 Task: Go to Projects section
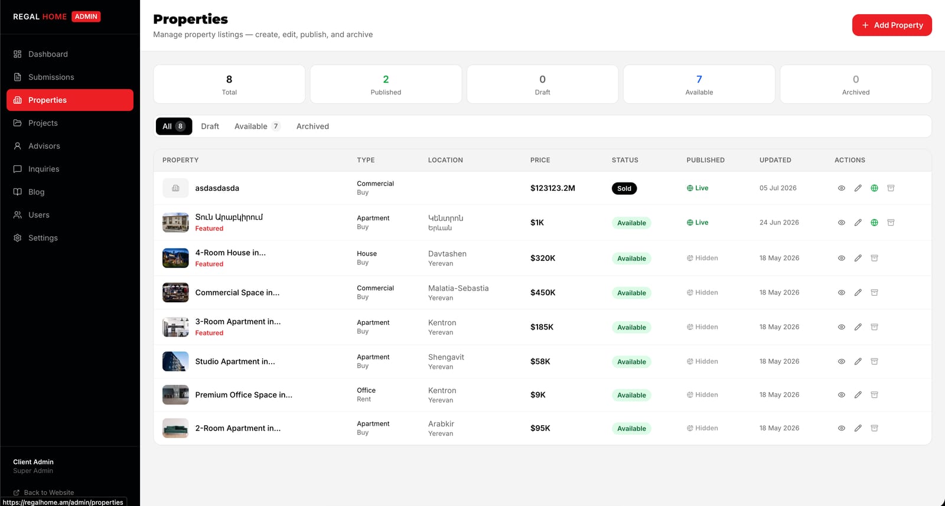point(70,123)
